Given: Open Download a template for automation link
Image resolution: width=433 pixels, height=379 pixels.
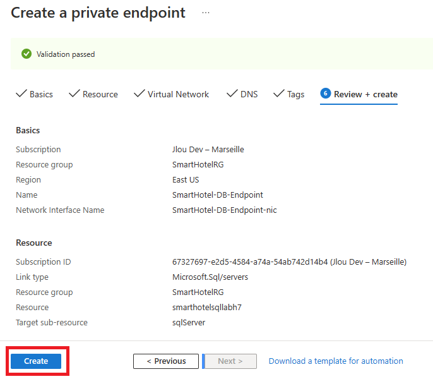Looking at the screenshot, I should pos(336,361).
